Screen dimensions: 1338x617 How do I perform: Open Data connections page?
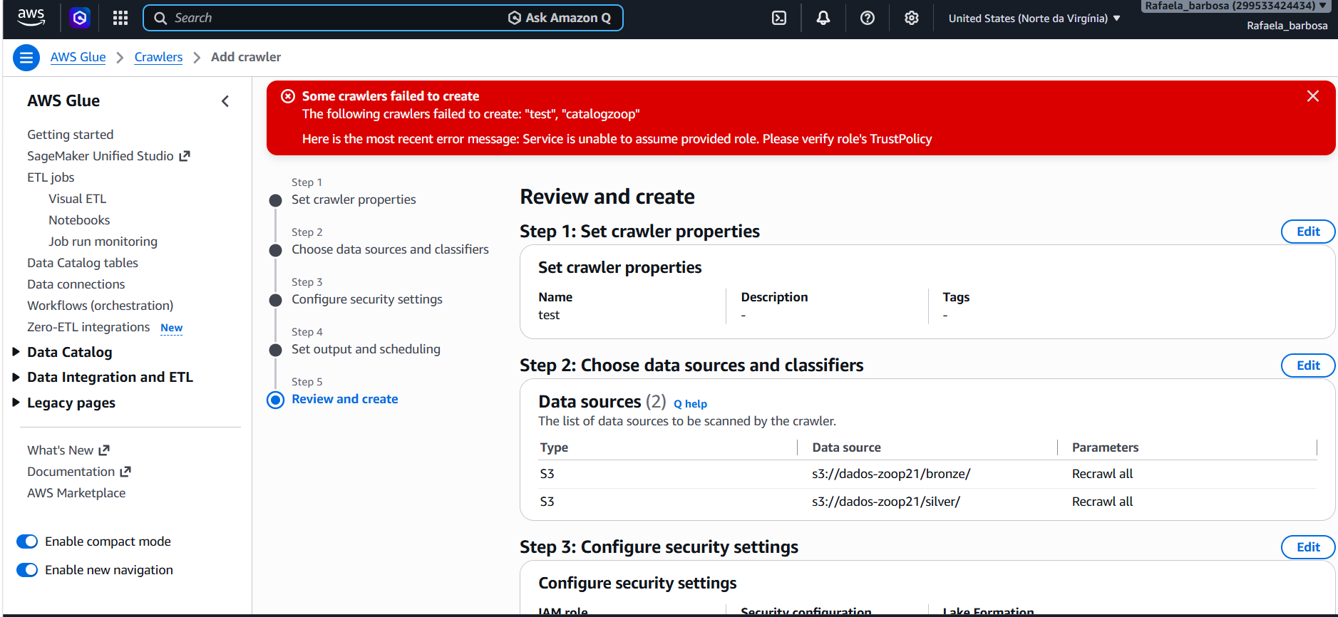[76, 284]
